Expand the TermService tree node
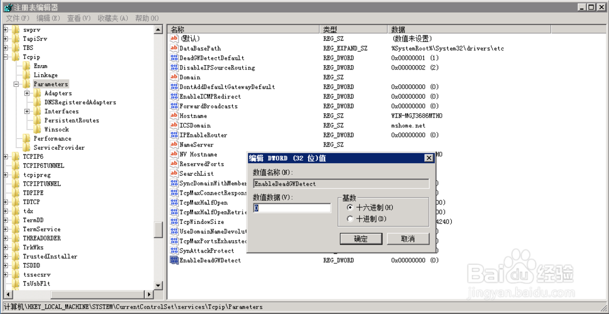Image resolution: width=609 pixels, height=314 pixels. tap(5, 229)
